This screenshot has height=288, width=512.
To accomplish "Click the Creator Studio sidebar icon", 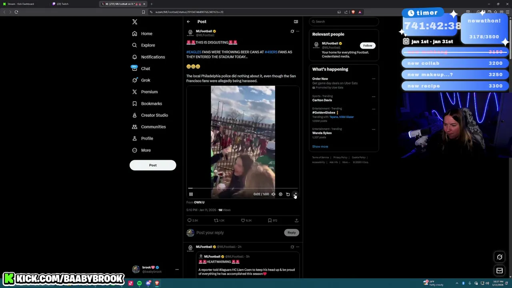I will (x=135, y=115).
